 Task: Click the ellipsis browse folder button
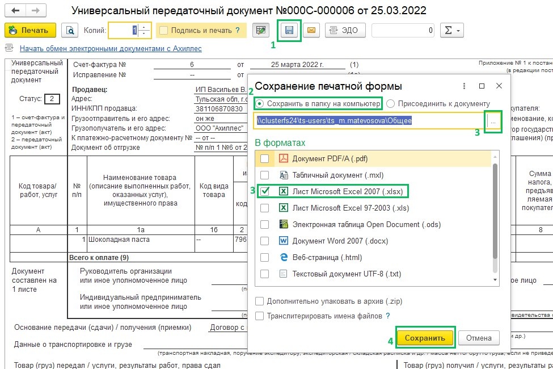tap(493, 122)
